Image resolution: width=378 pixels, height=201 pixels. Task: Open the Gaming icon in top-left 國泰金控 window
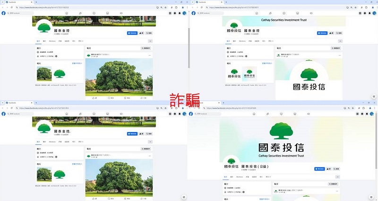121,13
